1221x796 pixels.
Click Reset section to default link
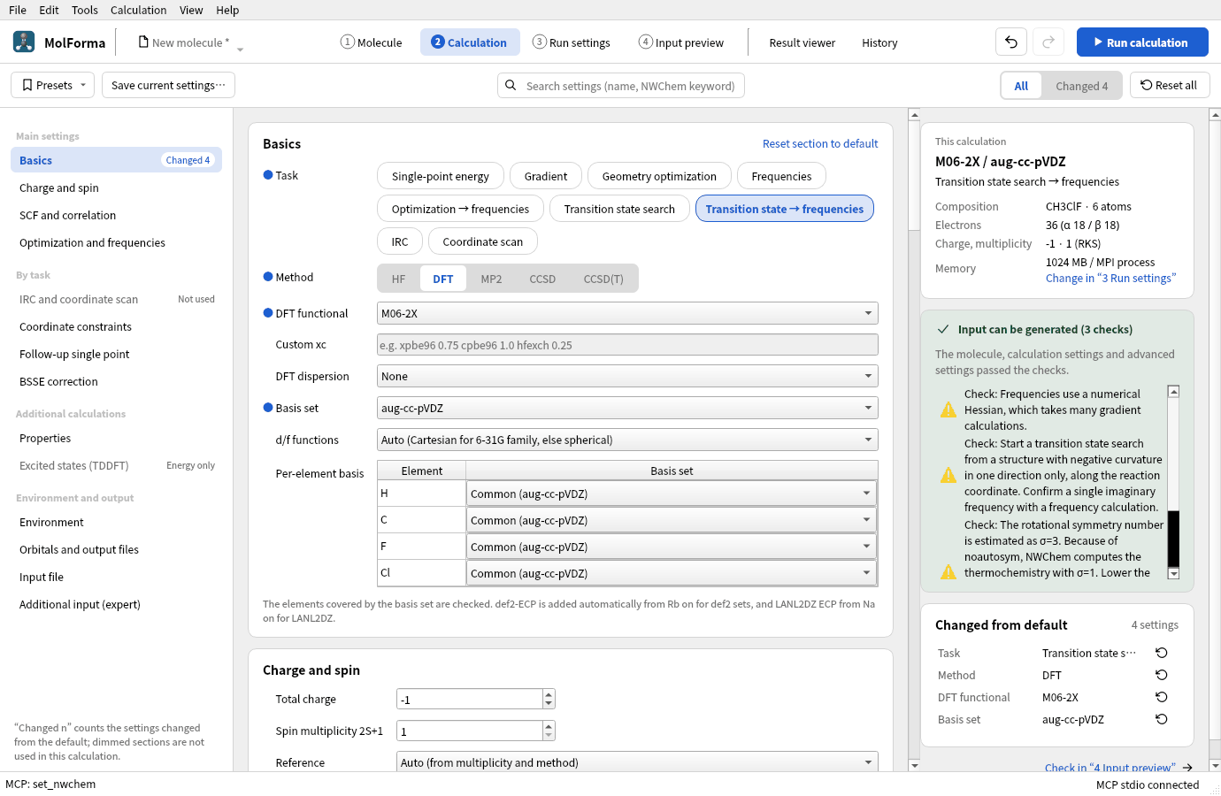820,143
